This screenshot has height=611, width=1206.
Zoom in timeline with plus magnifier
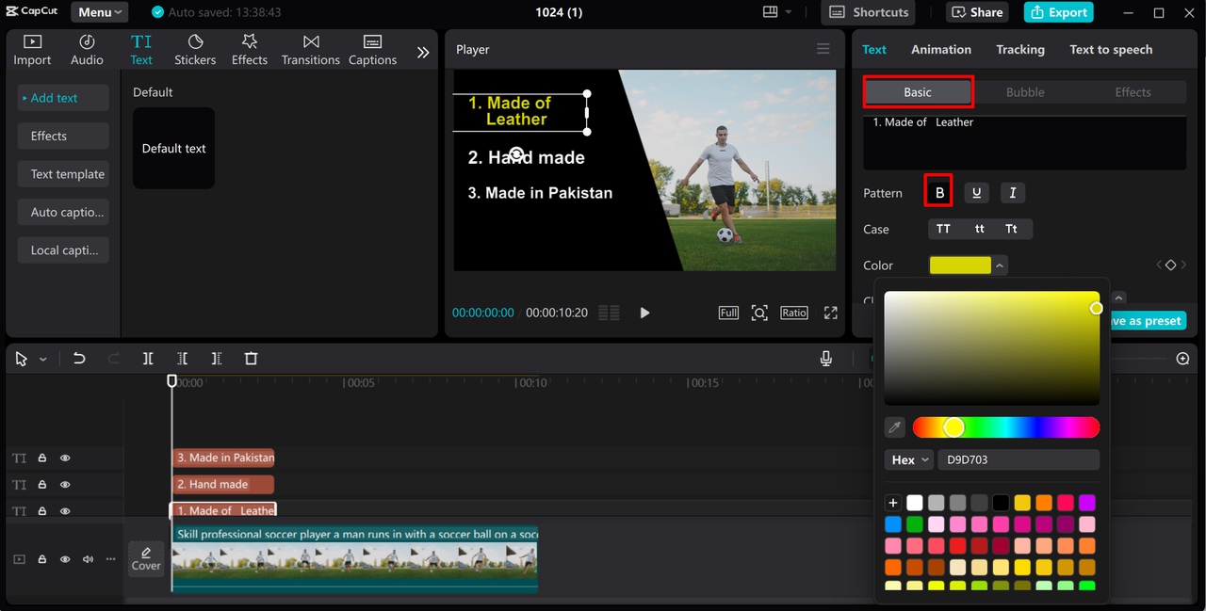(1182, 359)
